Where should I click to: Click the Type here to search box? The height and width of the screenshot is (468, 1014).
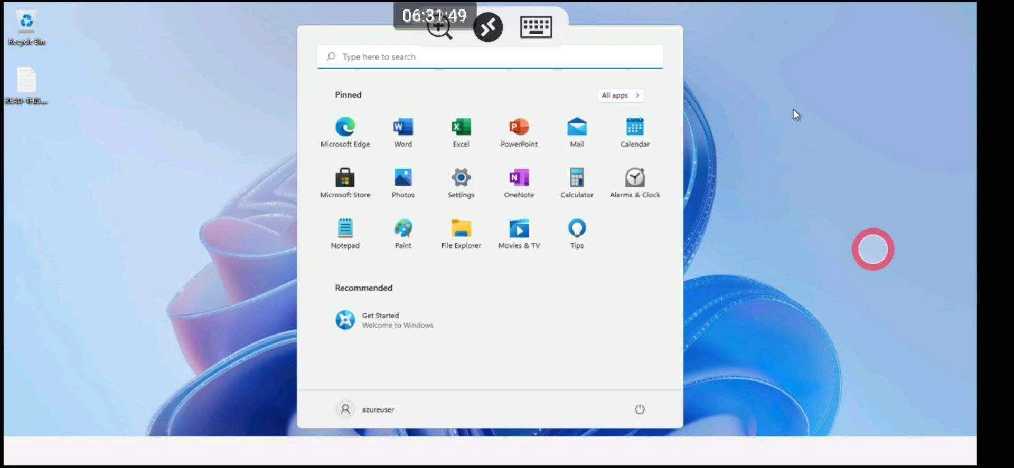coord(490,56)
